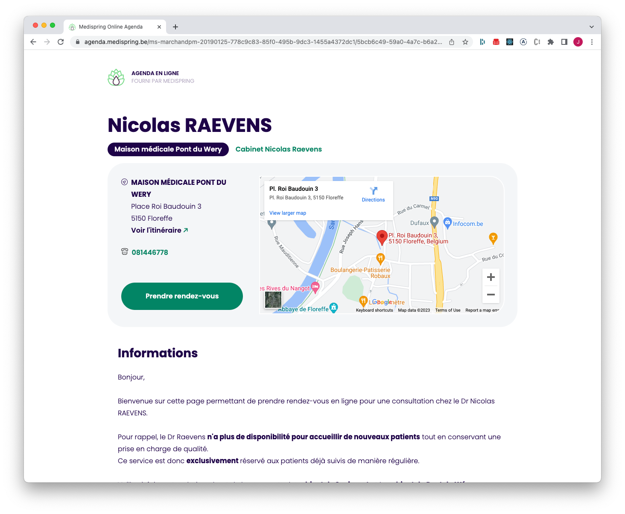Click the grey C extension icon

click(537, 42)
